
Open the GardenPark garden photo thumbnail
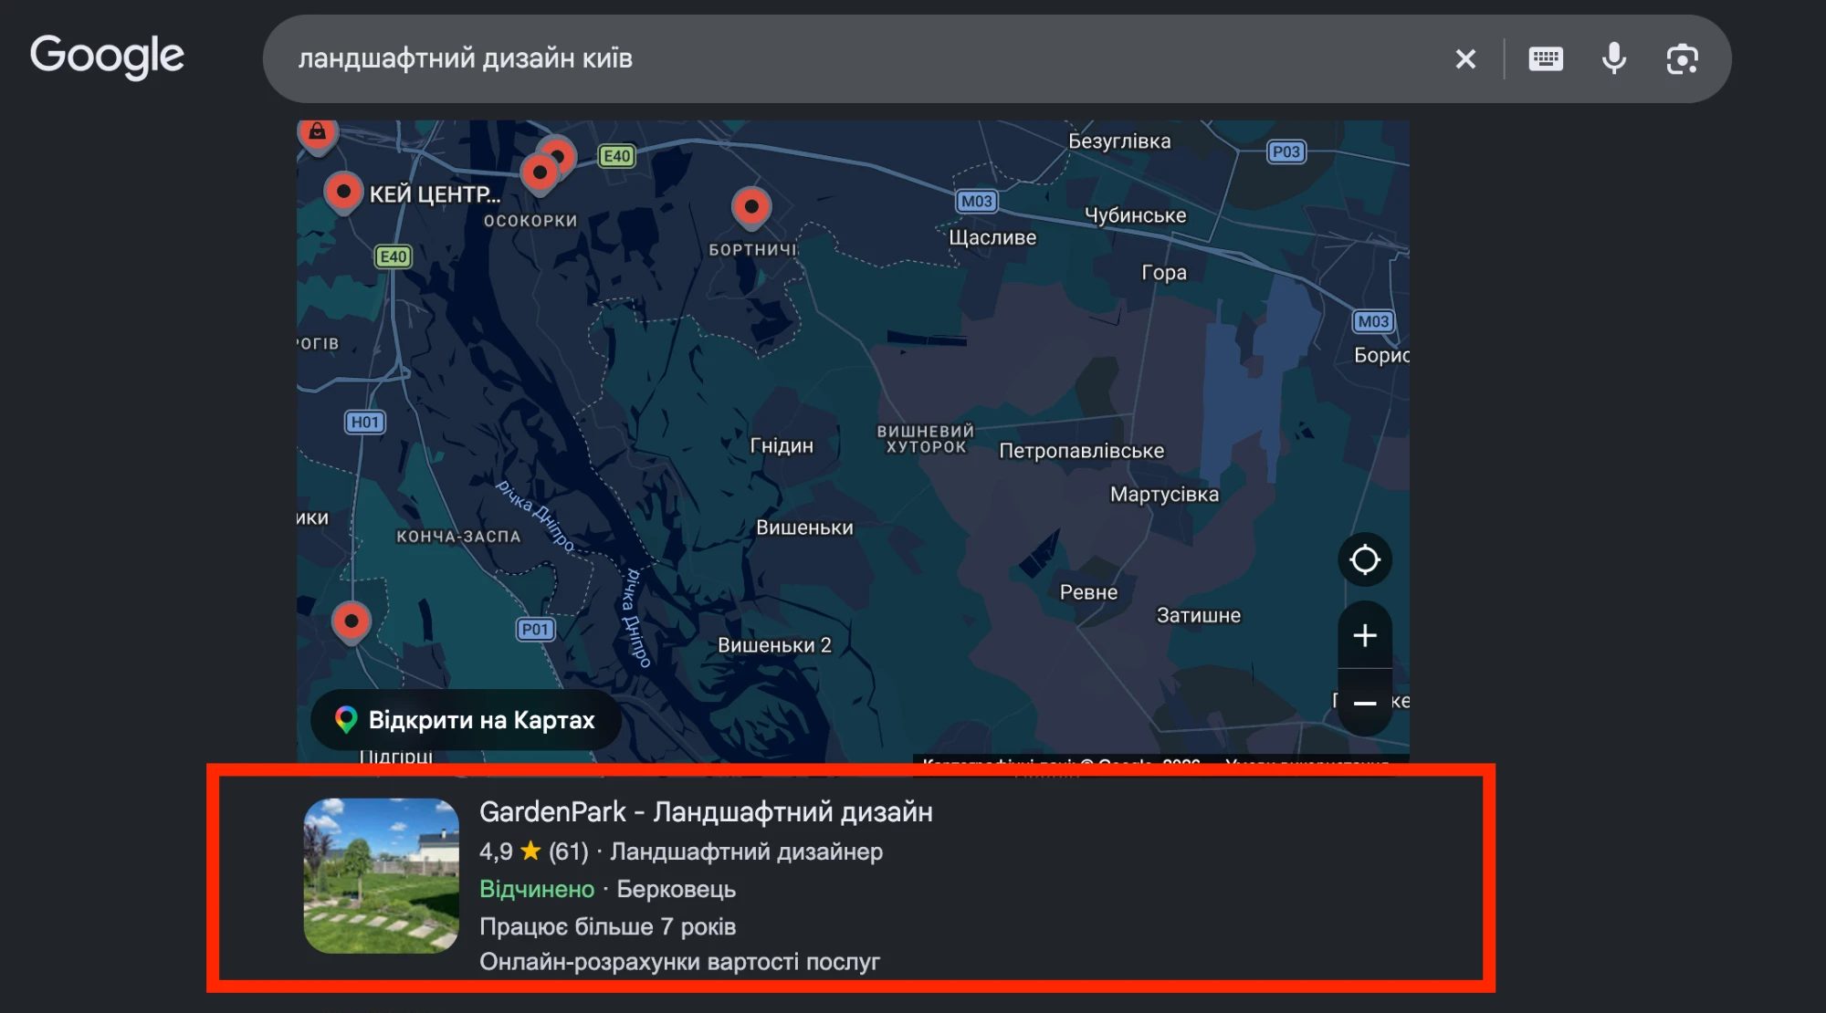click(x=382, y=876)
